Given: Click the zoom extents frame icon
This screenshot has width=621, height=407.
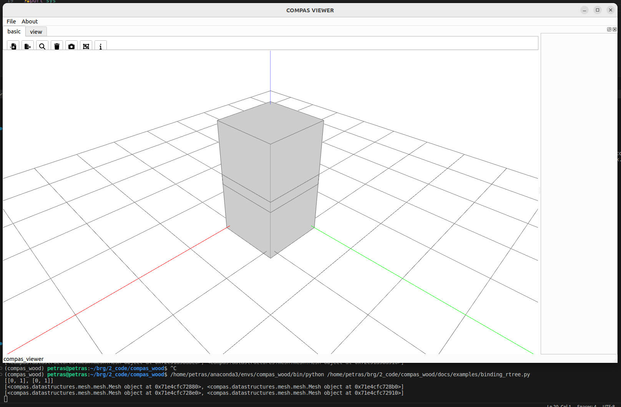Looking at the screenshot, I should (x=86, y=46).
